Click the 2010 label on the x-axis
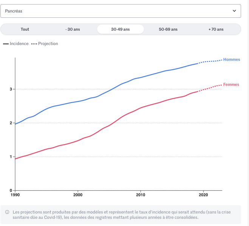The image size is (249, 226). 141,195
